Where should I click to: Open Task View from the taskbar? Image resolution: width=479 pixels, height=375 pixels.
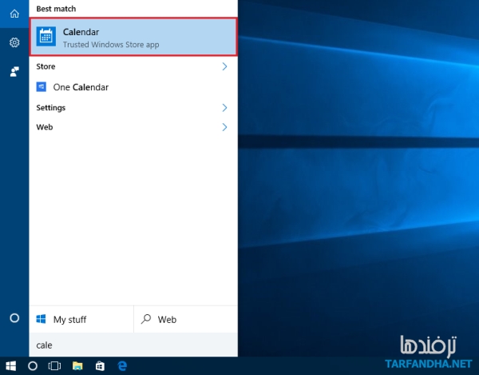(x=54, y=366)
